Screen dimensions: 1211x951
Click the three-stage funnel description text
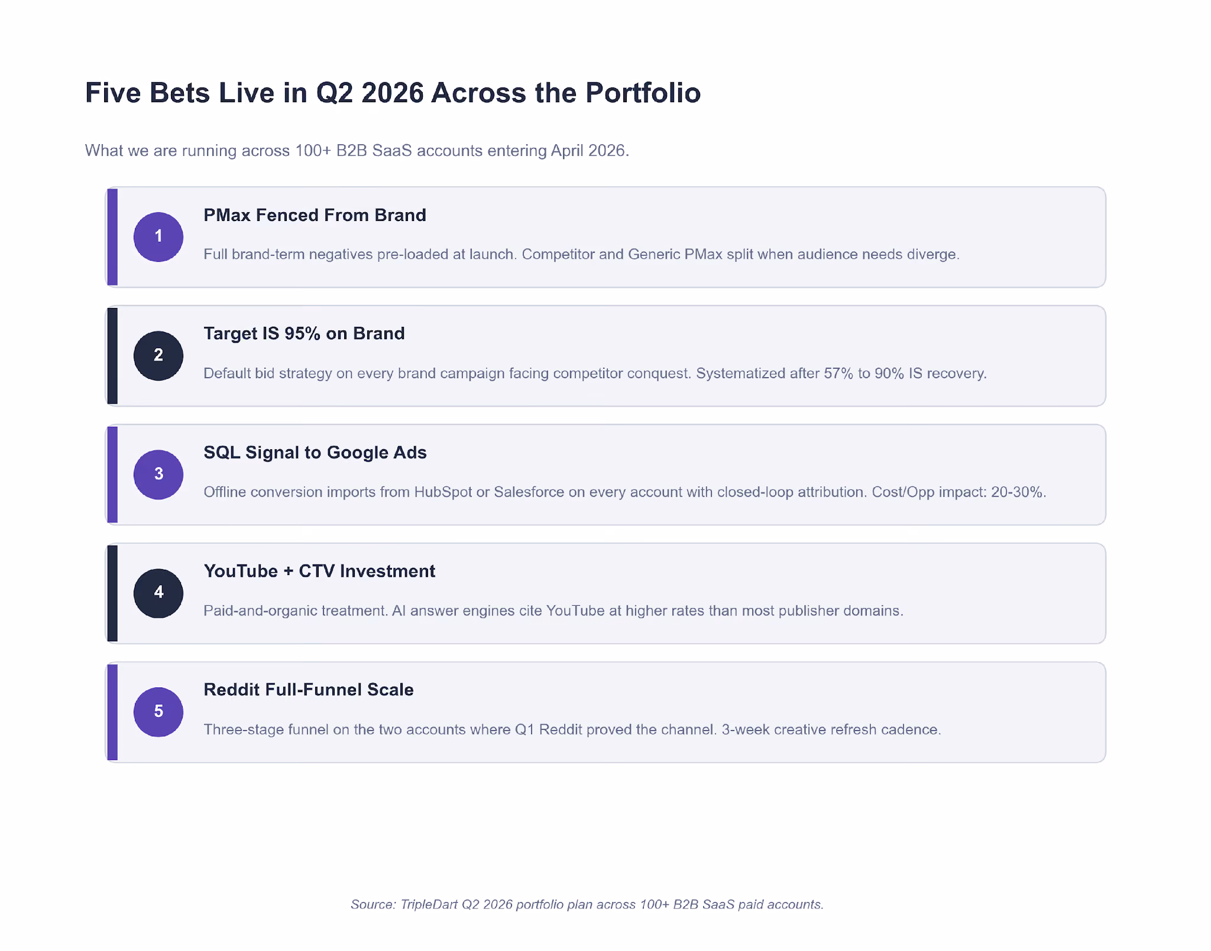[x=572, y=729]
